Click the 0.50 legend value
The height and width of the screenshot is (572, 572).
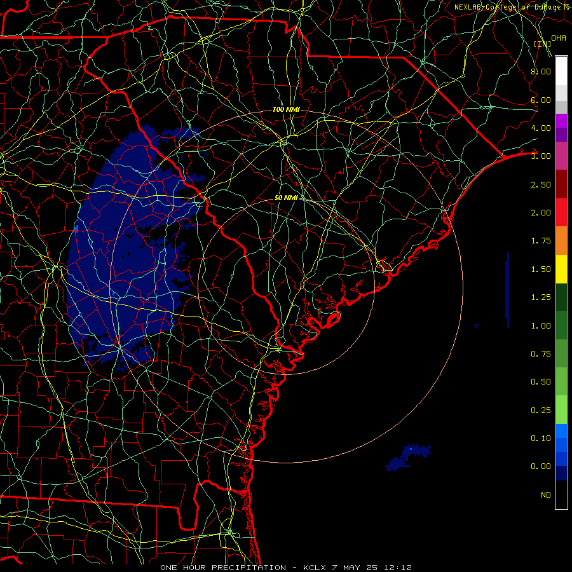[541, 382]
